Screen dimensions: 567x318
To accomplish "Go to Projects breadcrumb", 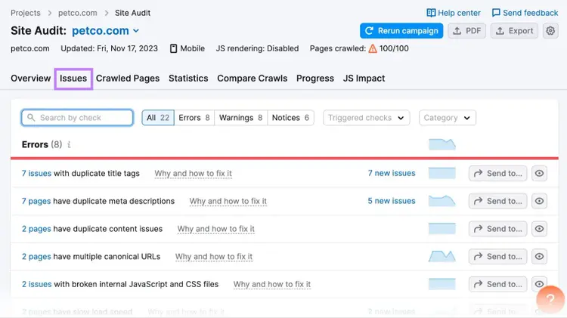I will coord(26,13).
